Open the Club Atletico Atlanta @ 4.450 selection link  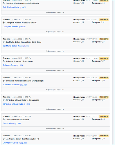coord(15,7)
